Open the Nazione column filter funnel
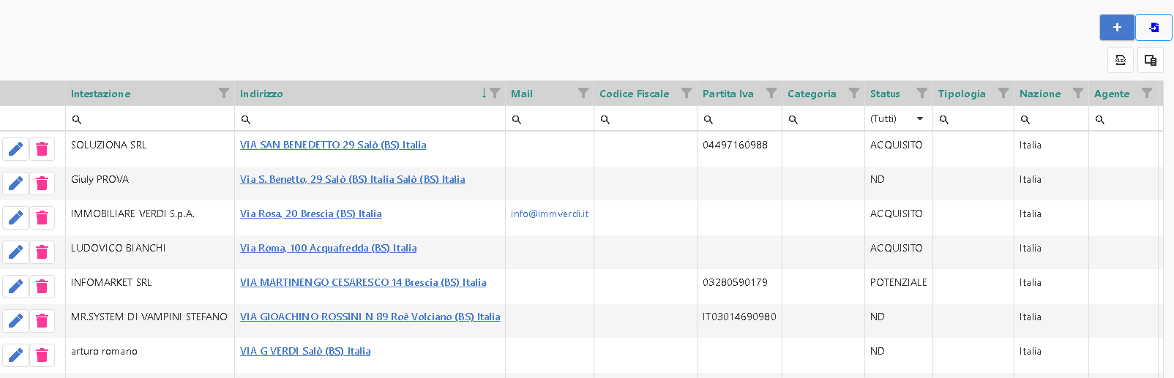Screen dimensions: 1174x378 coord(1078,94)
